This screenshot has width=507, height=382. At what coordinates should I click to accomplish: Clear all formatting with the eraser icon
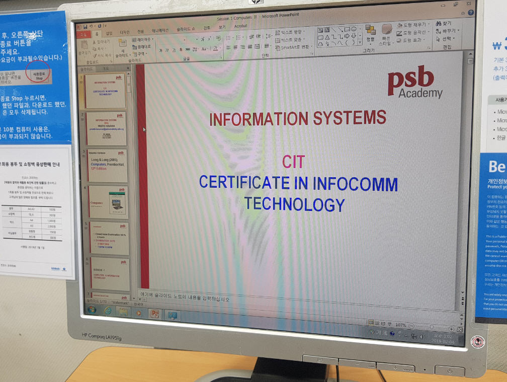pos(218,38)
